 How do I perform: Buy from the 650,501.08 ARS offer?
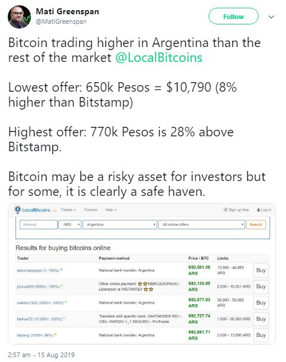(261, 270)
